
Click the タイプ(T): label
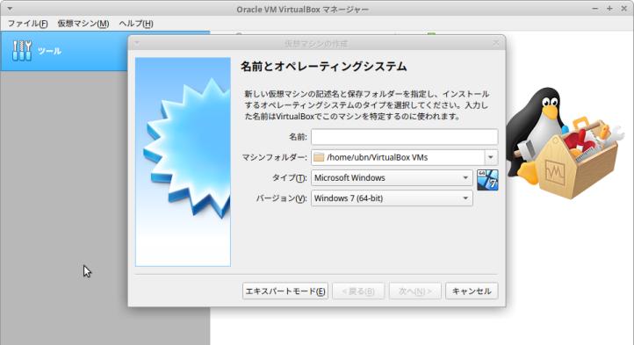point(289,178)
